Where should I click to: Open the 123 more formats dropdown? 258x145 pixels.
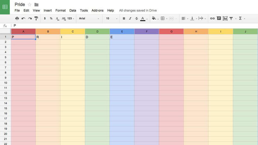coord(71,18)
